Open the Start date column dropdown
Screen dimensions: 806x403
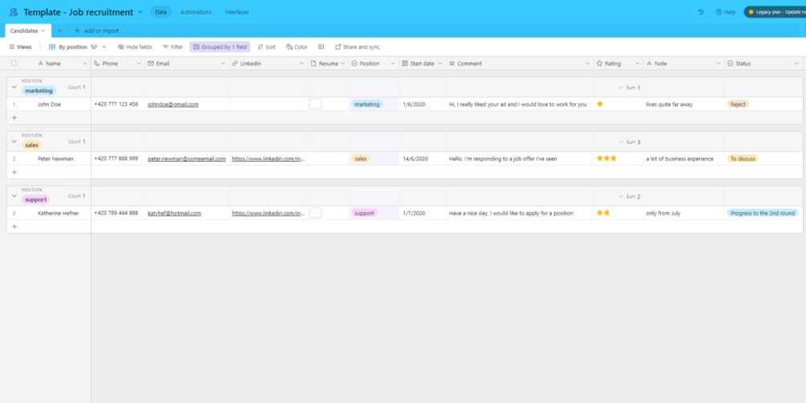tap(440, 63)
